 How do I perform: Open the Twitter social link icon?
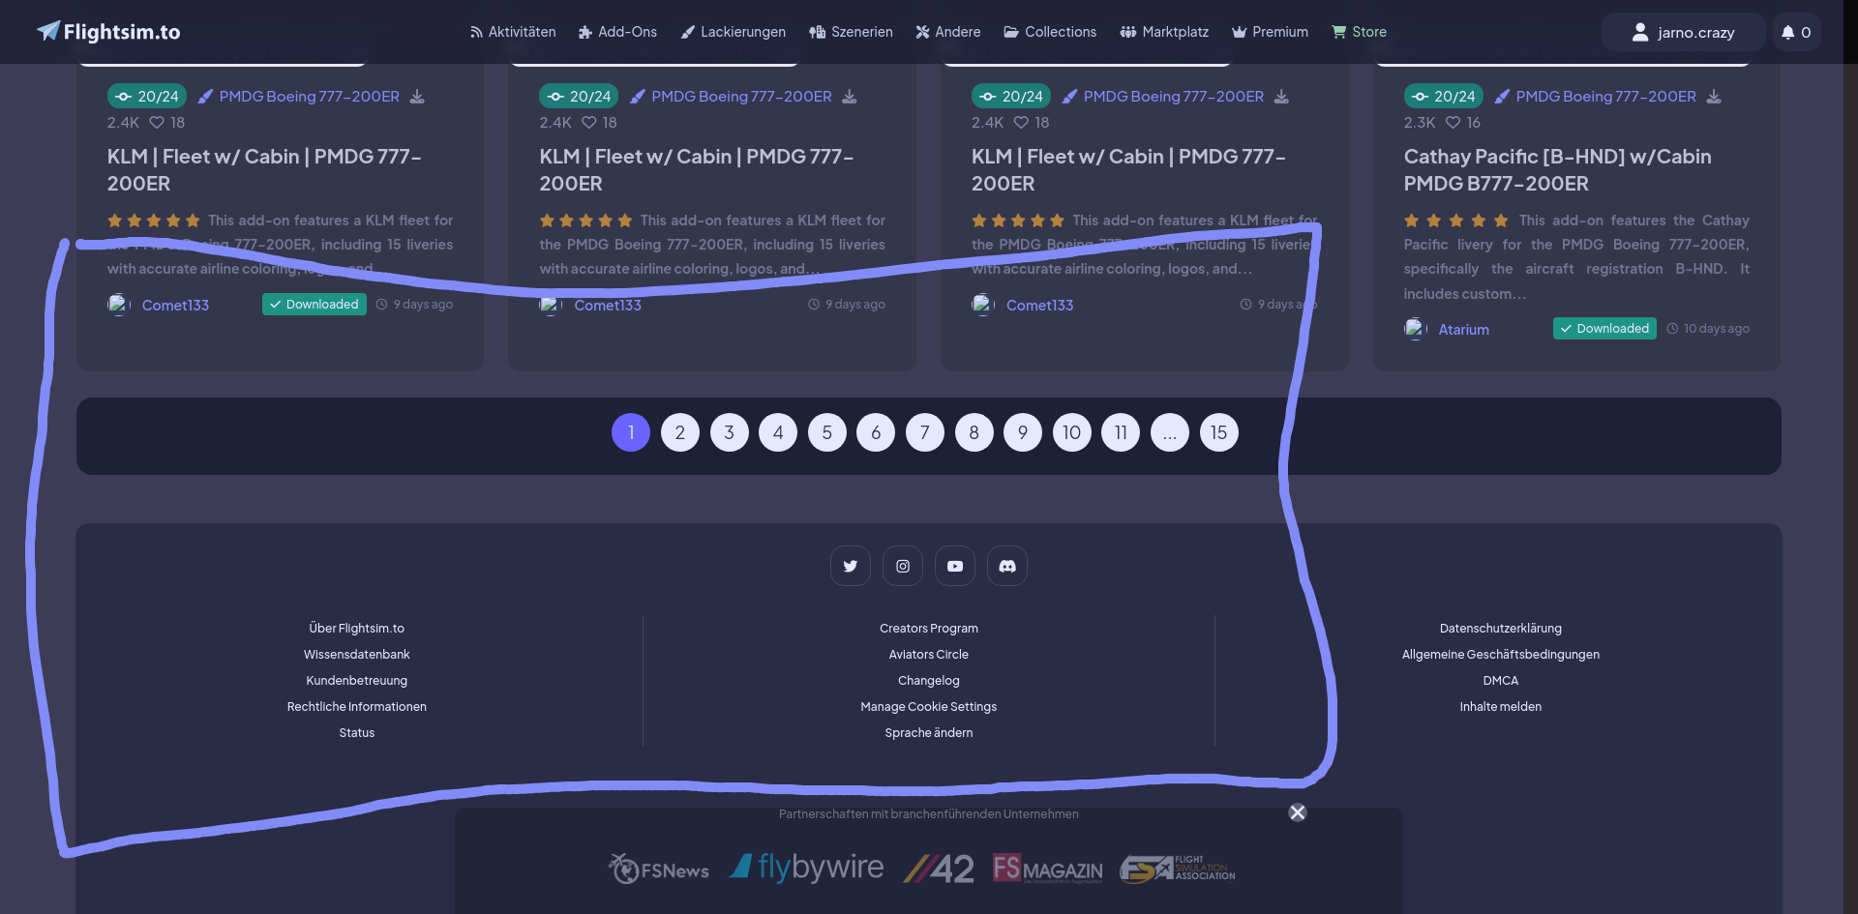(x=850, y=566)
